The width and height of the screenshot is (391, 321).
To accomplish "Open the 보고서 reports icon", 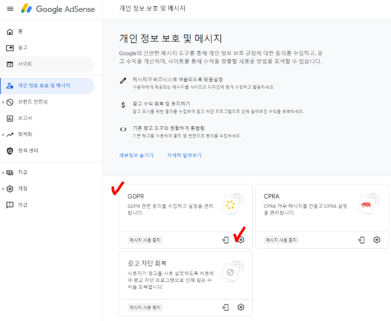I will tap(11, 117).
